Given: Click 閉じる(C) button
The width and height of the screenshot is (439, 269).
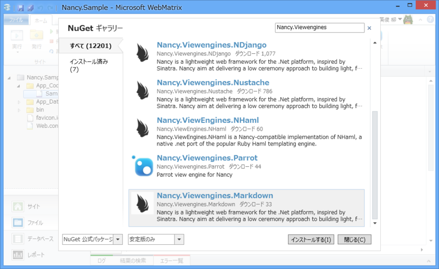Looking at the screenshot, I should (x=354, y=239).
